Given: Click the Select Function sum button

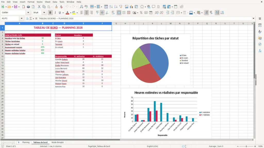Looking at the screenshot, I should click(x=31, y=18).
